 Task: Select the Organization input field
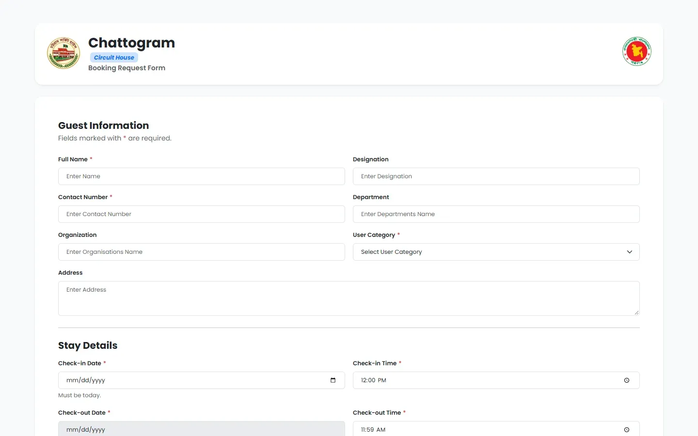(x=201, y=252)
